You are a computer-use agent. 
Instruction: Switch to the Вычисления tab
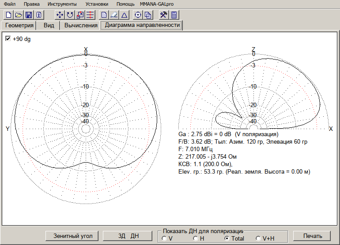[x=81, y=25]
